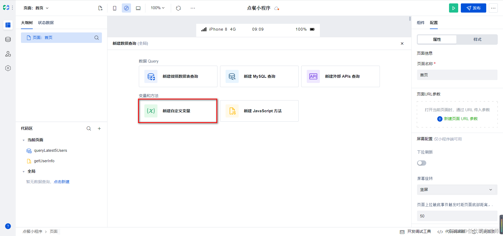Viewport: 503px width, 236px height.
Task: Open the components library sidebar icon
Action: (8, 54)
